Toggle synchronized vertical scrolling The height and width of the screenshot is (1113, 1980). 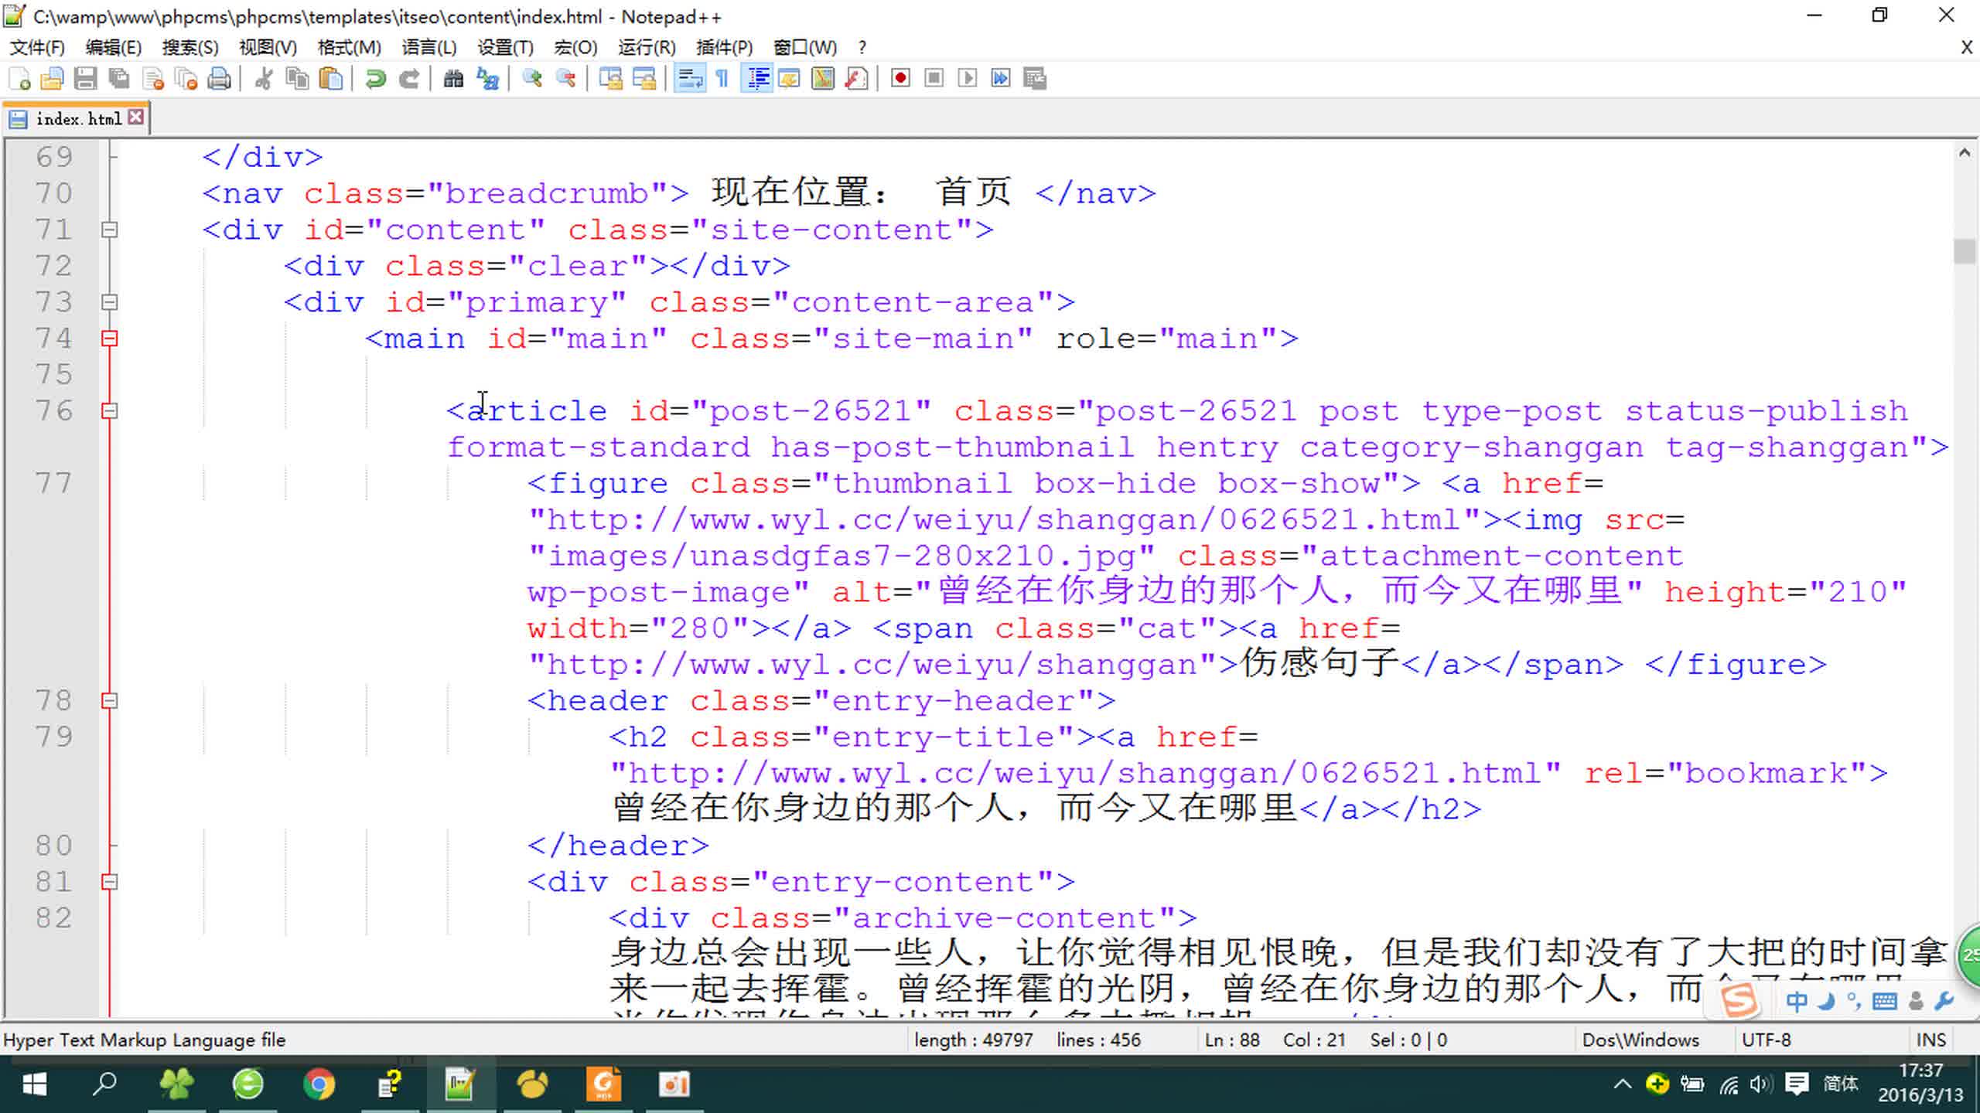click(610, 78)
